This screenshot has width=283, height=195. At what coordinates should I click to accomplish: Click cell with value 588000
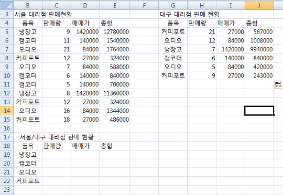click(115, 67)
